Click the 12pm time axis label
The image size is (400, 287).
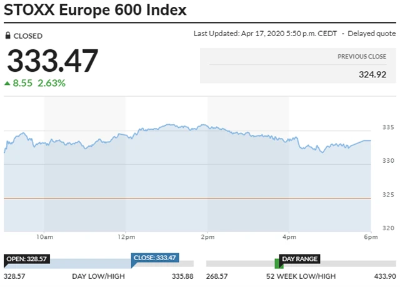[x=126, y=237]
